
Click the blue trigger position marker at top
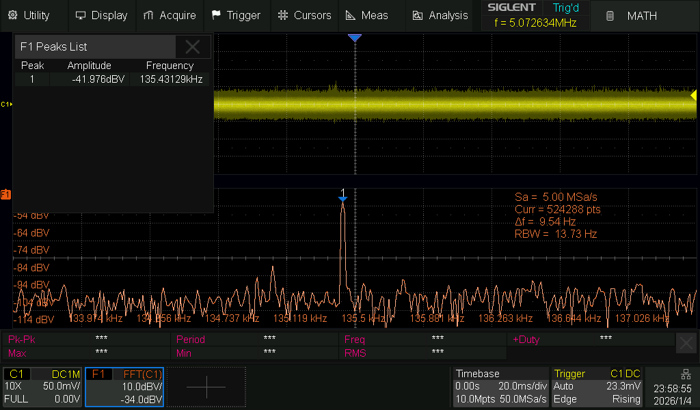(355, 38)
